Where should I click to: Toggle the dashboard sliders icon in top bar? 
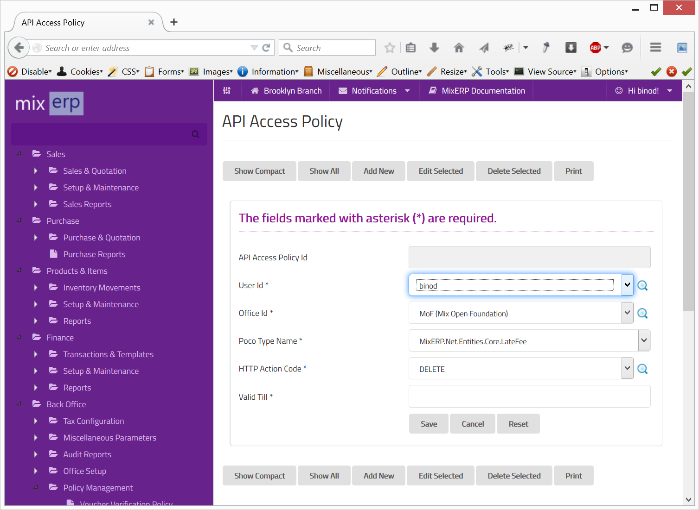[x=227, y=91]
